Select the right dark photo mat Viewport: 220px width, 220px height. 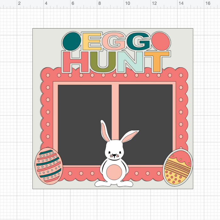click(x=146, y=125)
